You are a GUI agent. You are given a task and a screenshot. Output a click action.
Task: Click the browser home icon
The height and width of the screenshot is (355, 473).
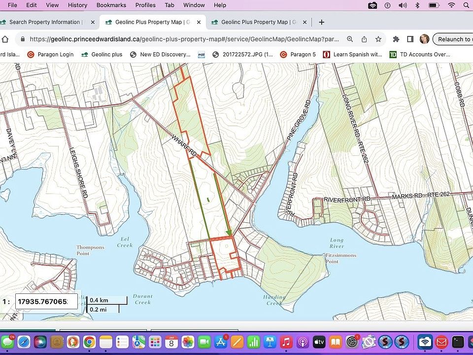[5, 39]
